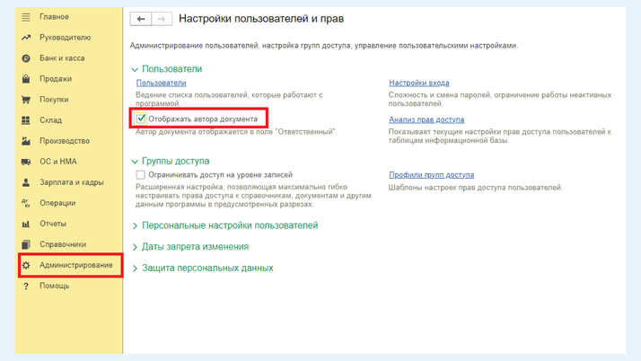Click Персональные настройки пользователей section title
This screenshot has height=361, width=641.
click(230, 225)
